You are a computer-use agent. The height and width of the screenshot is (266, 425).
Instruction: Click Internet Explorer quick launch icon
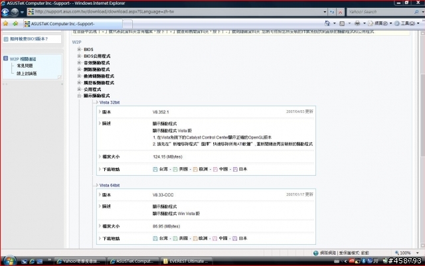[32, 261]
